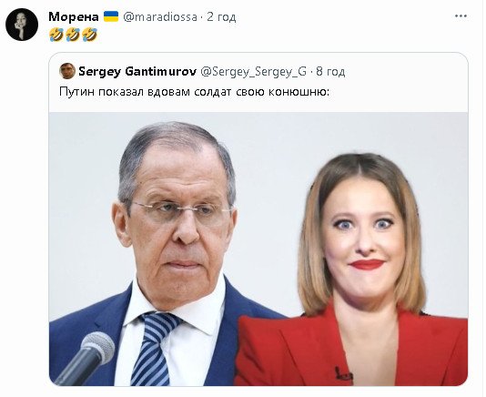
Task: Open the Морена display name link
Action: pos(74,16)
